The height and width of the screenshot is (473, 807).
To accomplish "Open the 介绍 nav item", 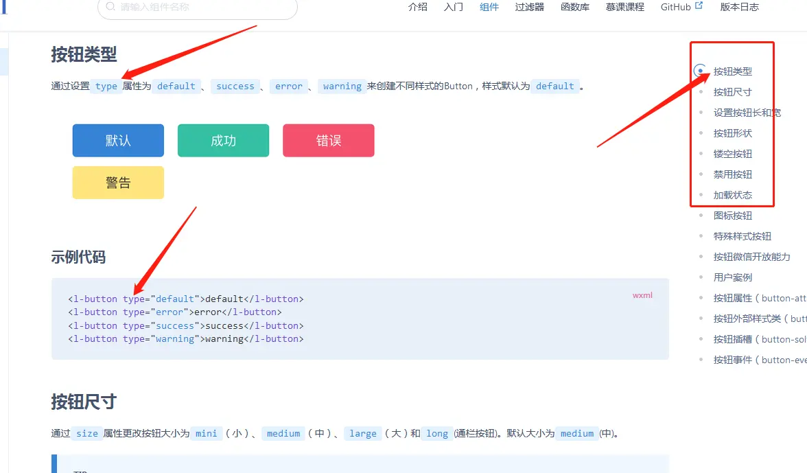I will tap(417, 7).
